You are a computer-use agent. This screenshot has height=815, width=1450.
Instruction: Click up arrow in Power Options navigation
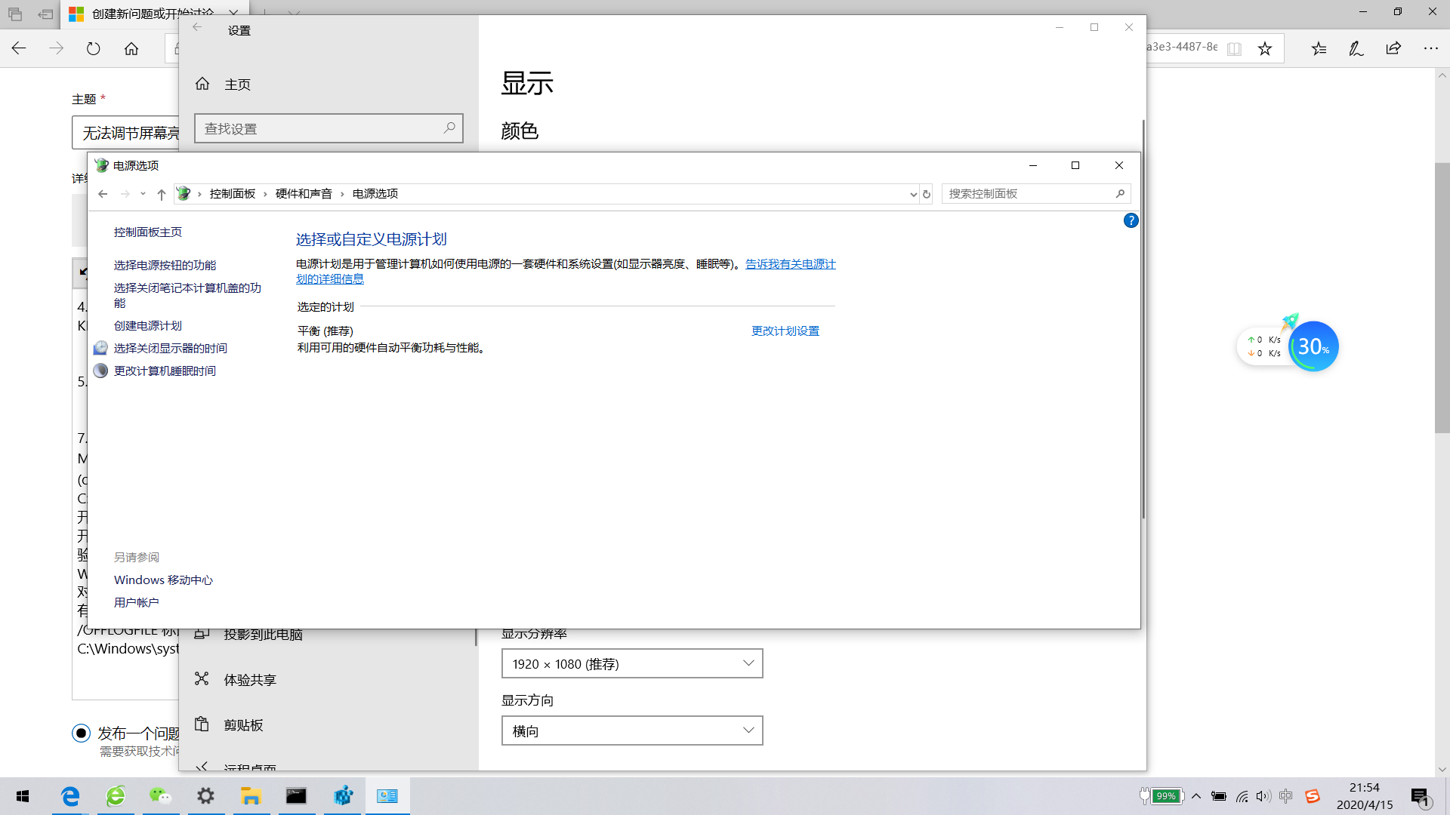click(x=161, y=194)
